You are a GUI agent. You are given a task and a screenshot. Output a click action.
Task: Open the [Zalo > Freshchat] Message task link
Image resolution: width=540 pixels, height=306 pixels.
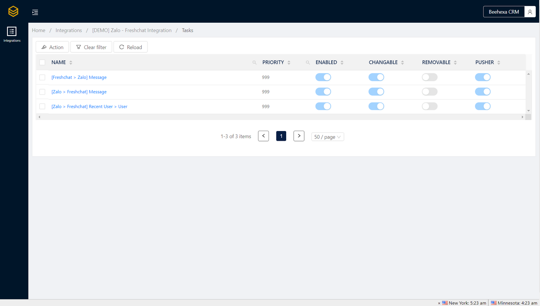79,91
